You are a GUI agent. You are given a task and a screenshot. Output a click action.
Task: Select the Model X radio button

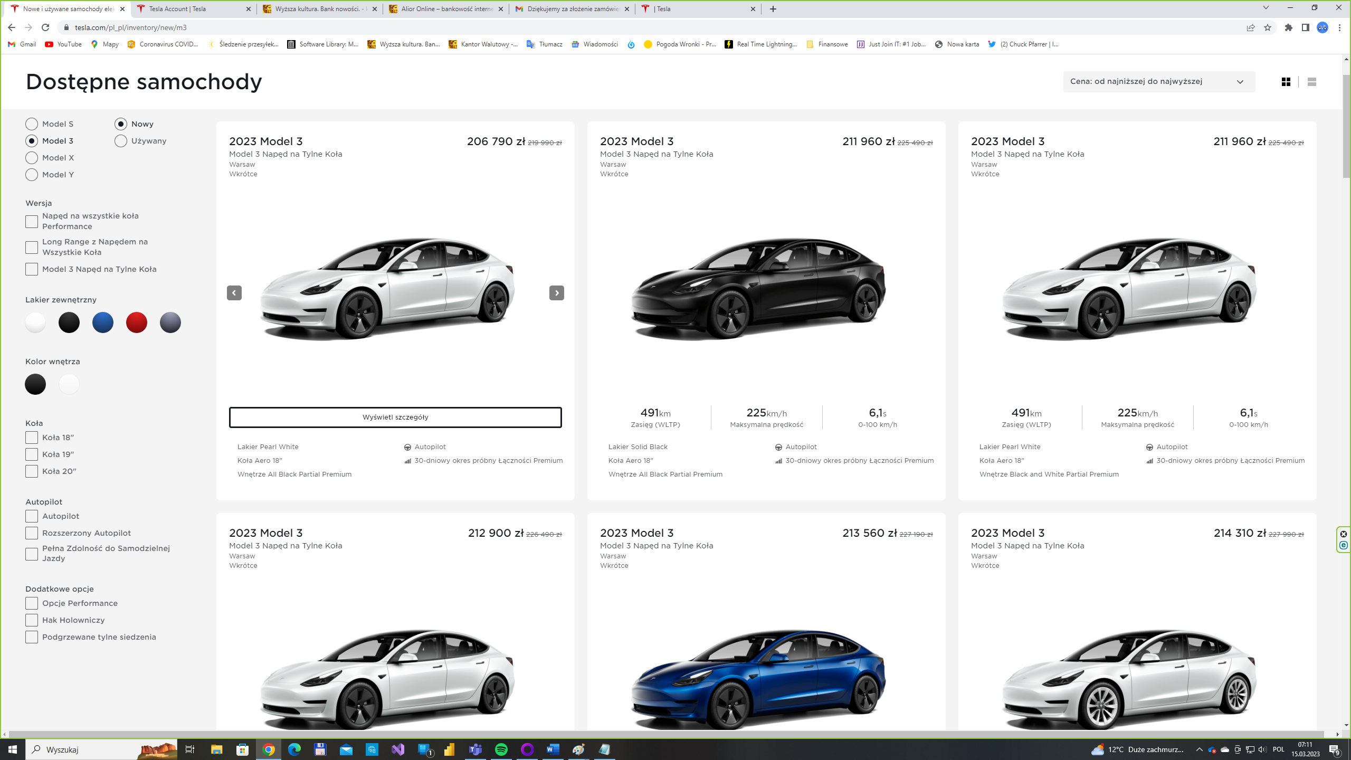coord(32,158)
